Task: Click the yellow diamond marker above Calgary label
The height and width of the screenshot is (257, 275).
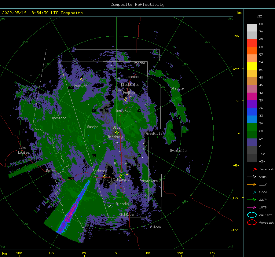Action: point(121,176)
